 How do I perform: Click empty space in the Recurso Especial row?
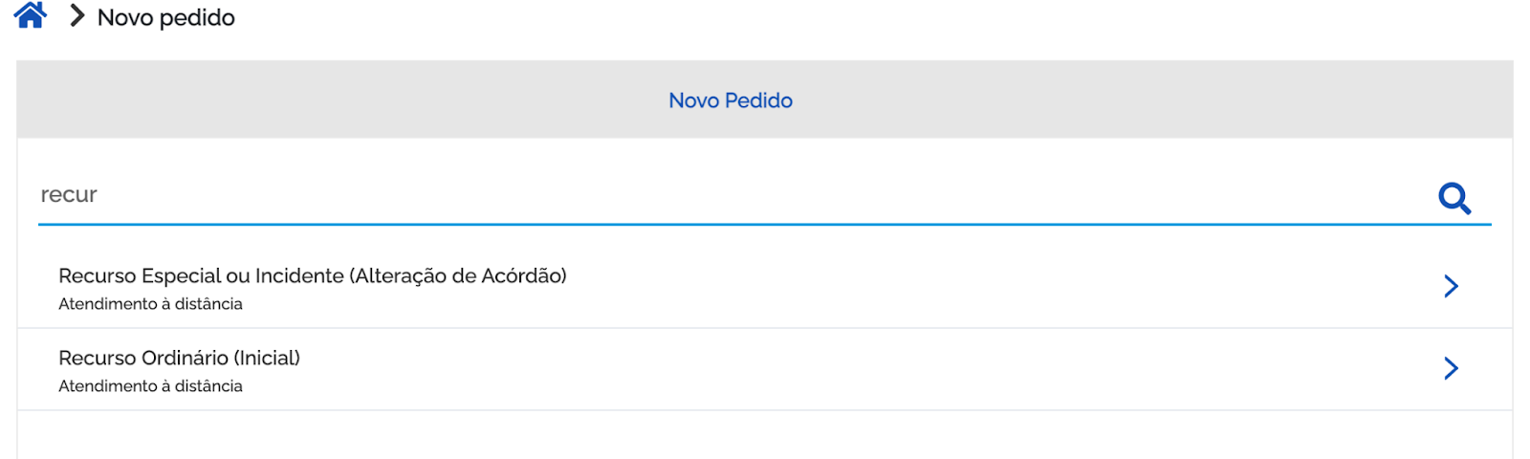pos(956,287)
